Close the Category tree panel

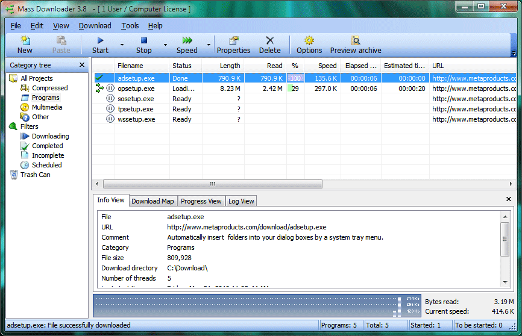coord(82,65)
